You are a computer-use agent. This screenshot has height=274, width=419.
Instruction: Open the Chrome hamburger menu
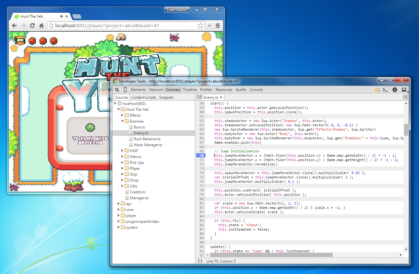pyautogui.click(x=218, y=25)
